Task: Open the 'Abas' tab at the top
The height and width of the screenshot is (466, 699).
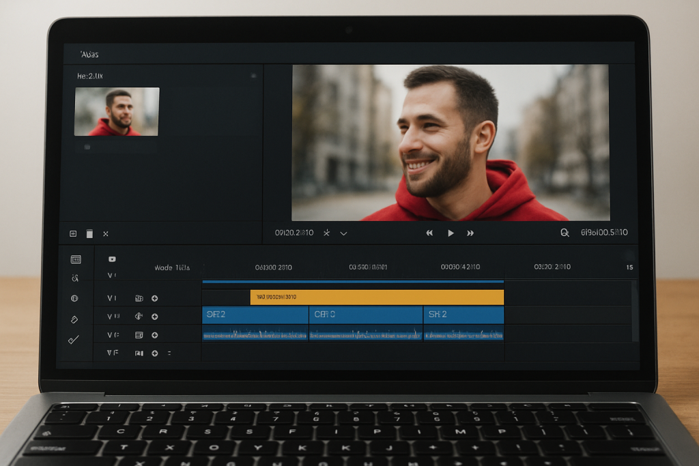Action: pyautogui.click(x=89, y=55)
